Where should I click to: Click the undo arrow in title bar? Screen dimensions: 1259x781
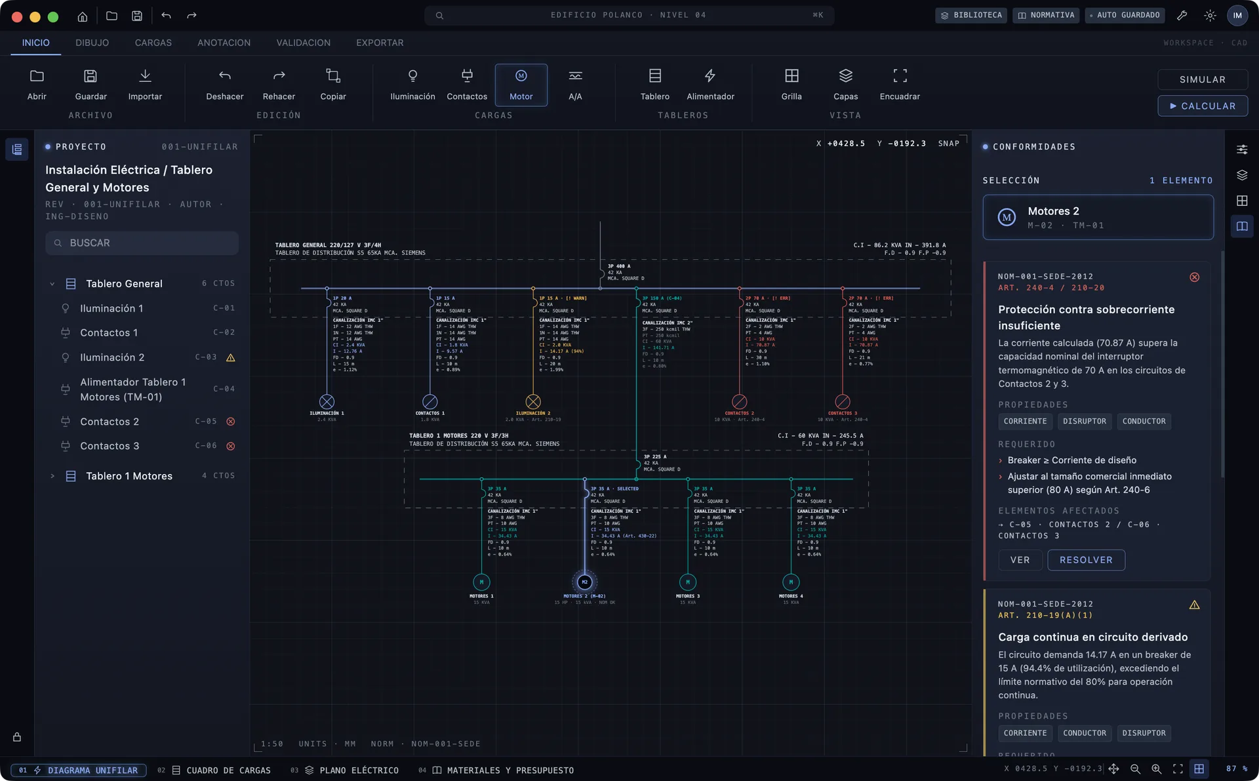coord(166,16)
